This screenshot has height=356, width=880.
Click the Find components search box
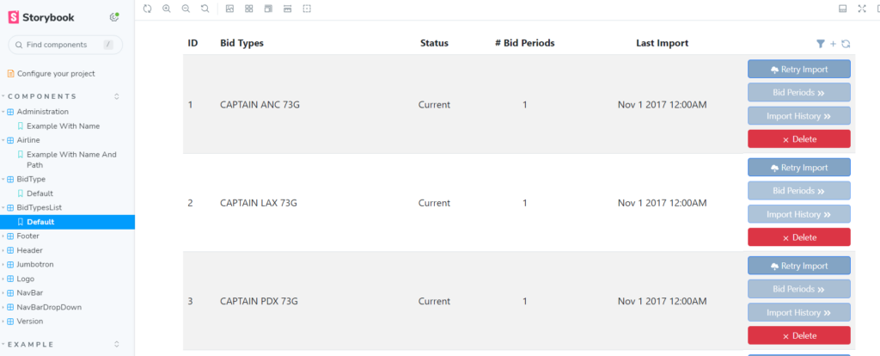pyautogui.click(x=63, y=45)
